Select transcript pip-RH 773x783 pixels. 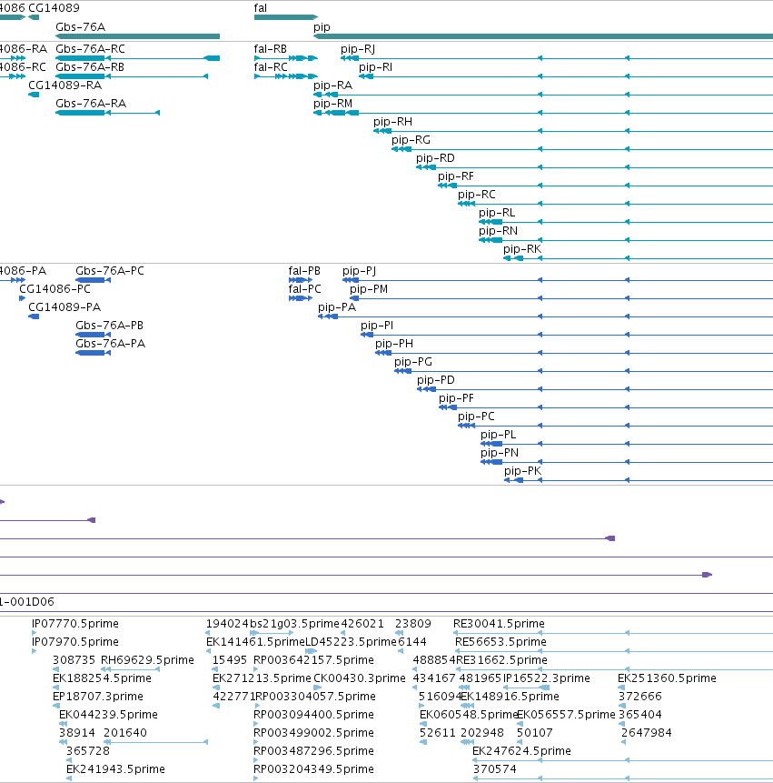pyautogui.click(x=392, y=122)
